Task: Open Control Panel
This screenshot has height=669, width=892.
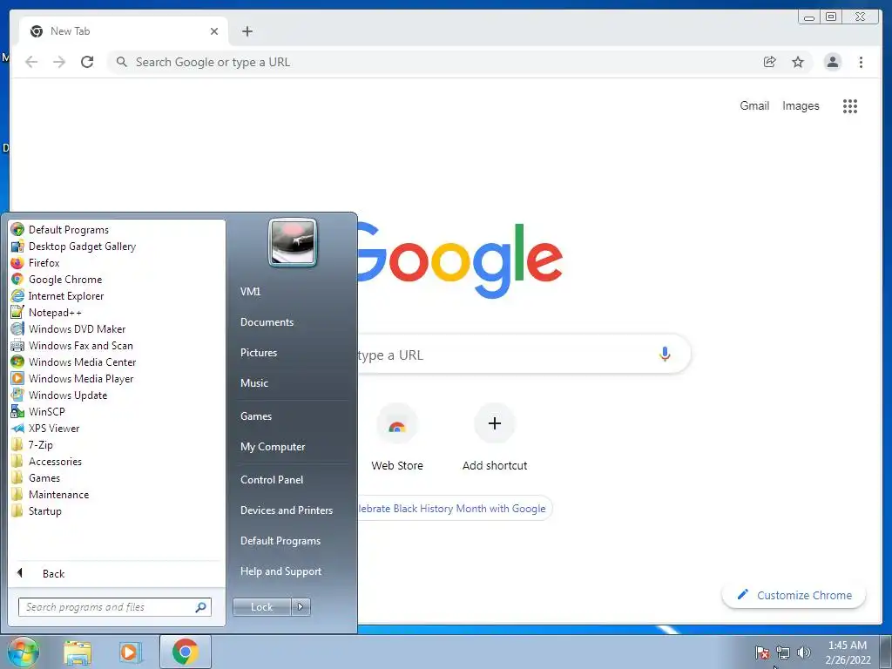Action: click(272, 480)
